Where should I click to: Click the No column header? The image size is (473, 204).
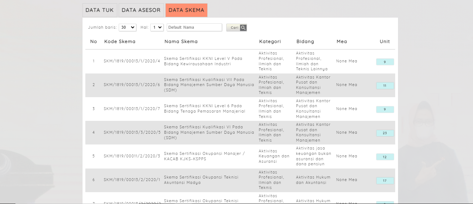[94, 42]
